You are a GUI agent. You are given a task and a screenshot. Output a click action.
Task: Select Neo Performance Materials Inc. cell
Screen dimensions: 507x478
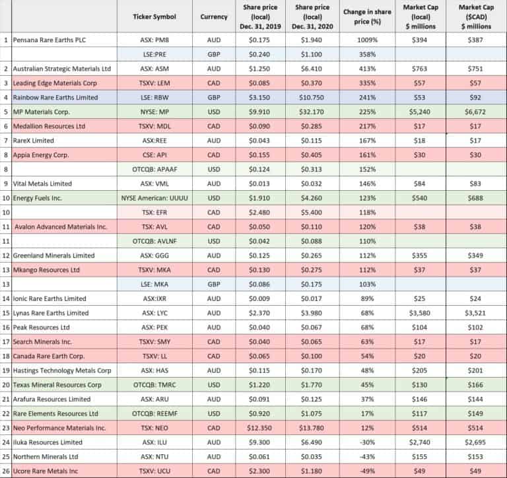[x=64, y=428]
